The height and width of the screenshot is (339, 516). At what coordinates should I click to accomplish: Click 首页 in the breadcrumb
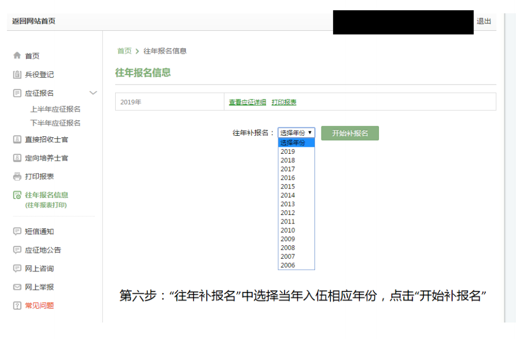124,51
